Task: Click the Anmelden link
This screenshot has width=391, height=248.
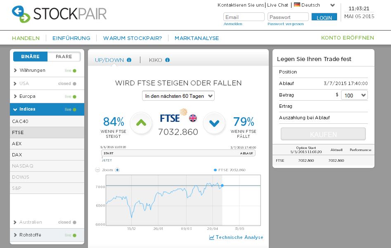Action: 233,24
